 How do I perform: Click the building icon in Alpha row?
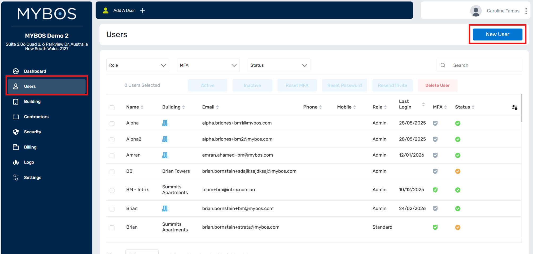point(165,123)
